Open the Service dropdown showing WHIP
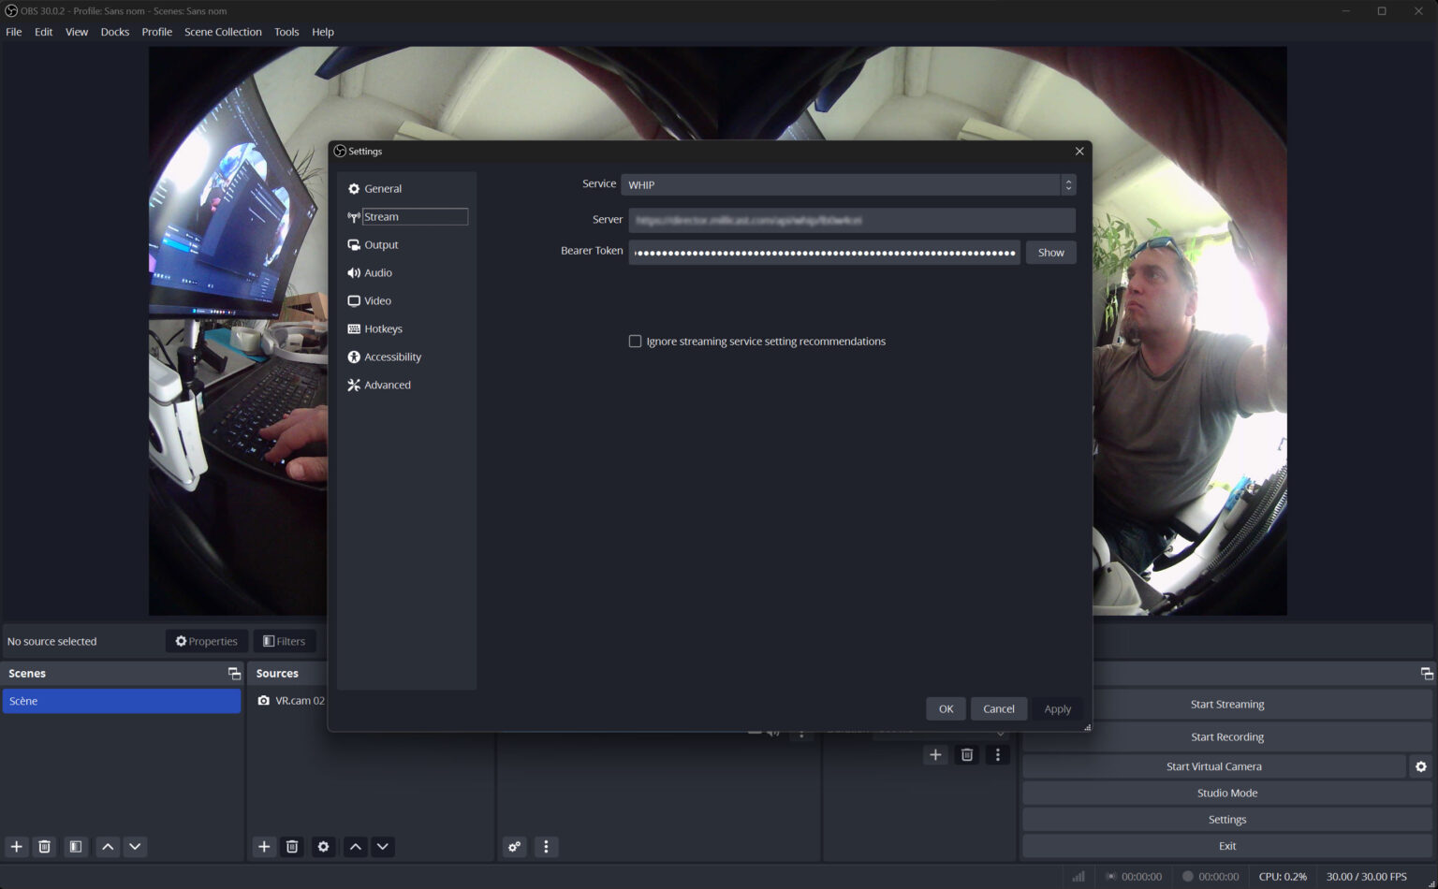 coord(847,185)
